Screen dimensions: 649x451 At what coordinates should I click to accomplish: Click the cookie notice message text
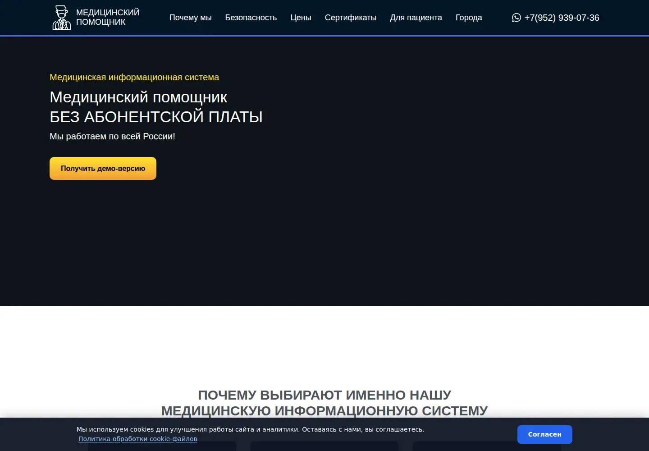pyautogui.click(x=250, y=429)
